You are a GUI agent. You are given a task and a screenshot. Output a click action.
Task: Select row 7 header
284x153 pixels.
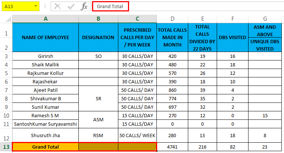[6, 90]
